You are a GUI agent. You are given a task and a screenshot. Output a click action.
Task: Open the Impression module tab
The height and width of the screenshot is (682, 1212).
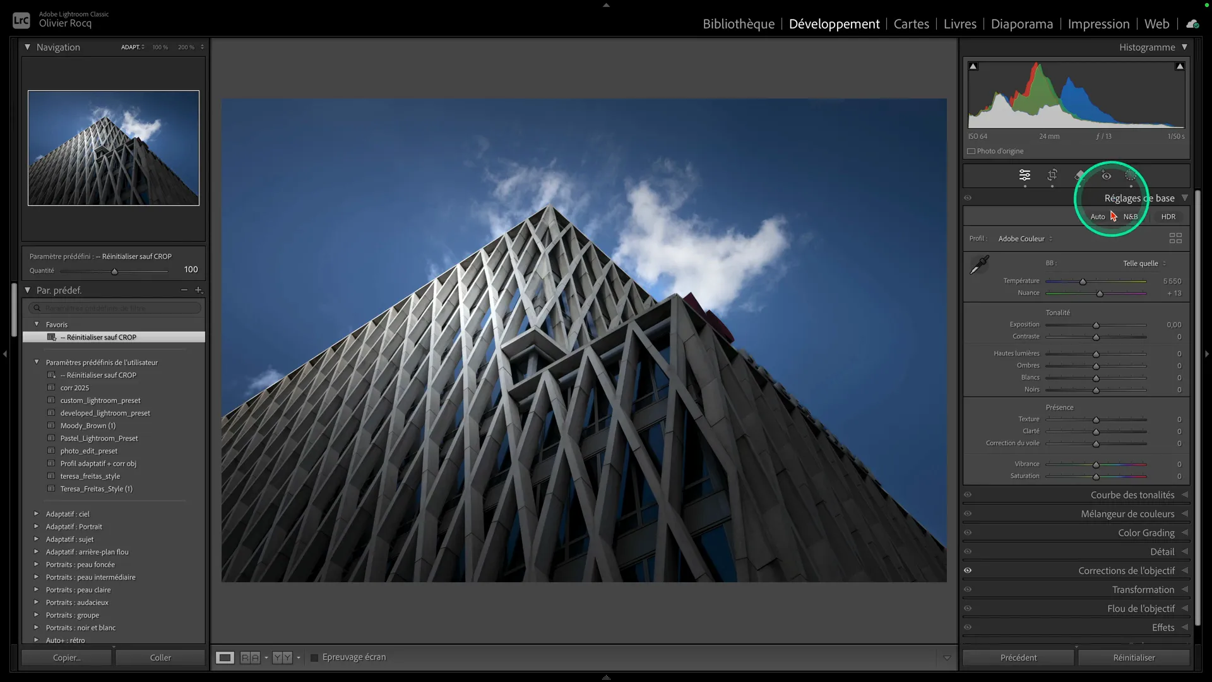pyautogui.click(x=1098, y=24)
